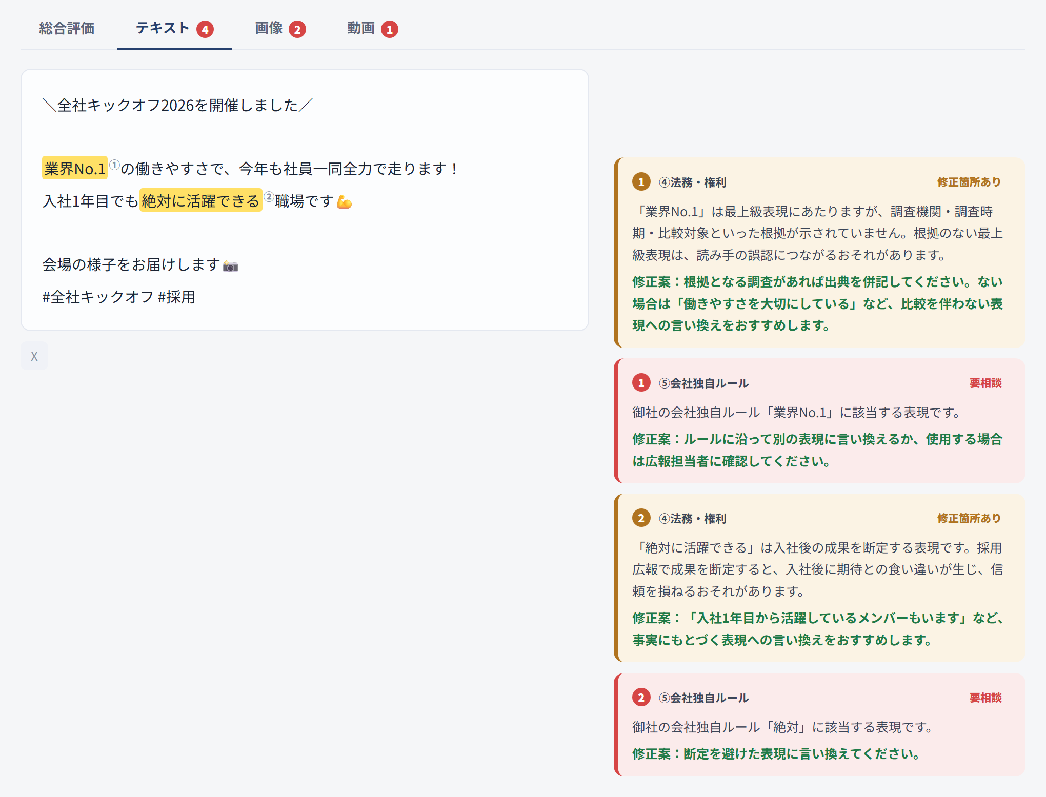Viewport: 1046px width, 797px height.
Task: Click brown number 2 badge on 法務・権利 card
Action: click(641, 518)
